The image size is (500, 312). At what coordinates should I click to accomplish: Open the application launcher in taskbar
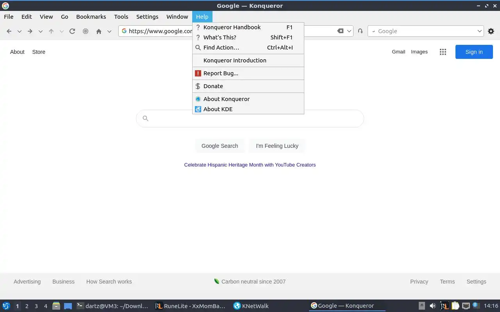coord(6,306)
